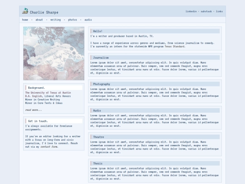Go to the about nav item

point(39,20)
